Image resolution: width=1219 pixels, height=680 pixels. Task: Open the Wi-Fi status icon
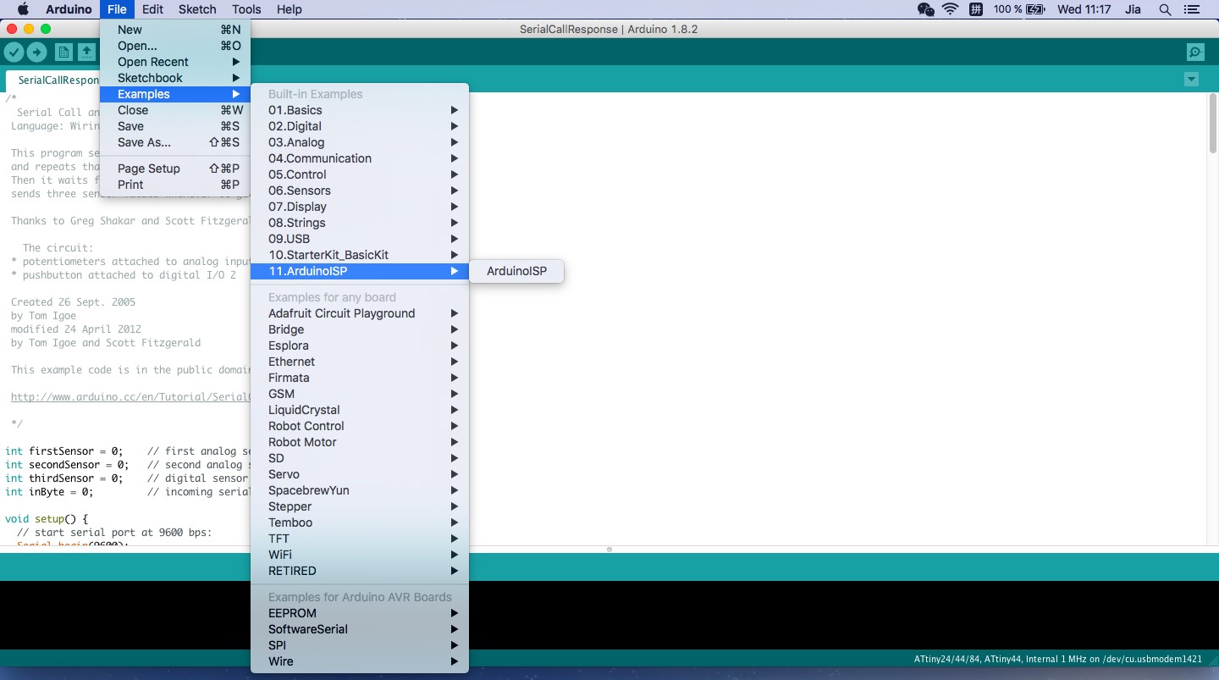(950, 9)
